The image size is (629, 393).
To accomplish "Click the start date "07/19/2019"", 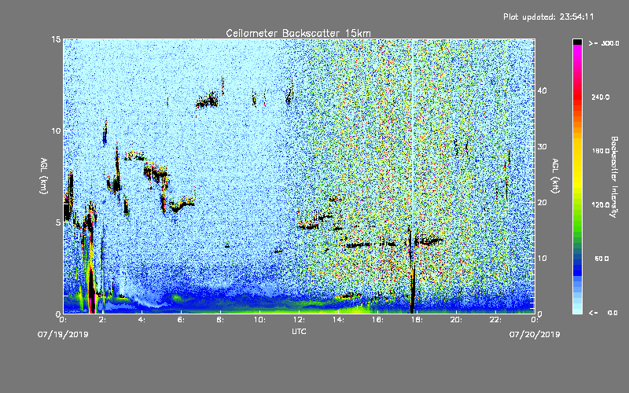I will [x=63, y=335].
